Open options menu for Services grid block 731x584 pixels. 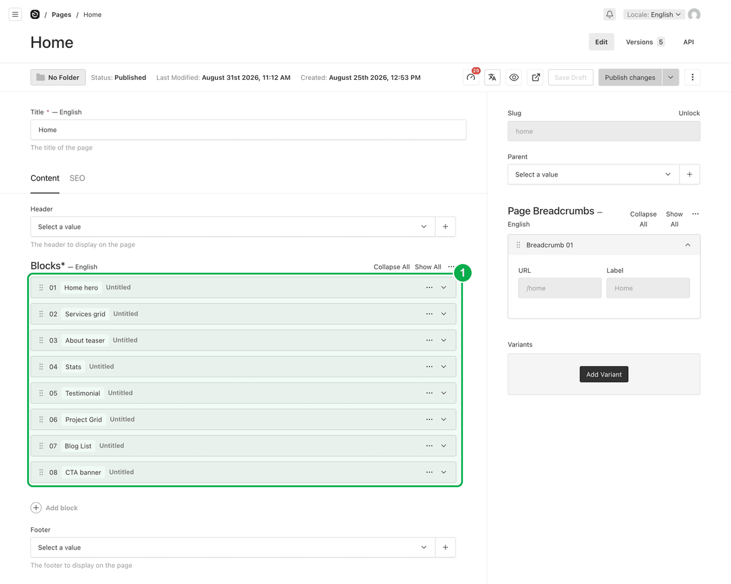(429, 314)
